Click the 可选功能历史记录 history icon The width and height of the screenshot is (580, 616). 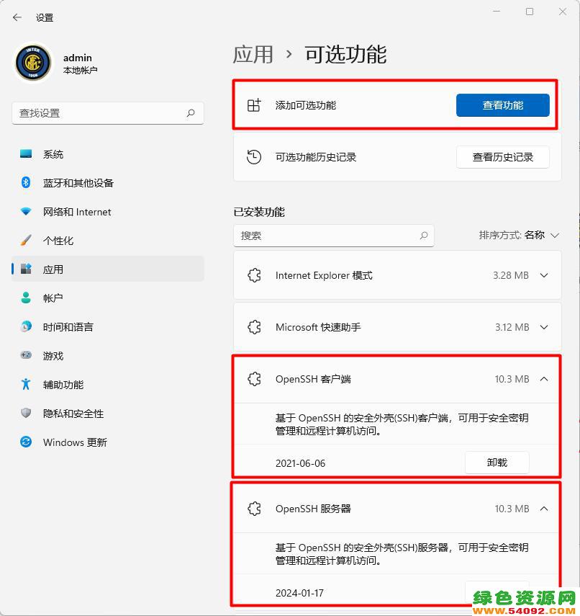[x=254, y=157]
